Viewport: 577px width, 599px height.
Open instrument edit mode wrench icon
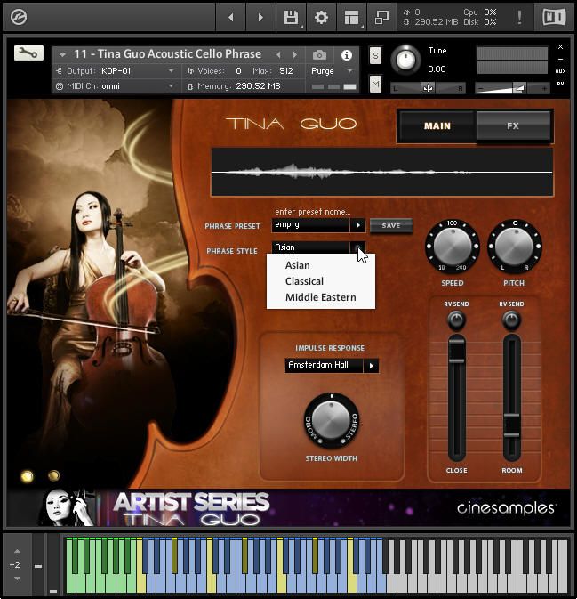point(28,53)
